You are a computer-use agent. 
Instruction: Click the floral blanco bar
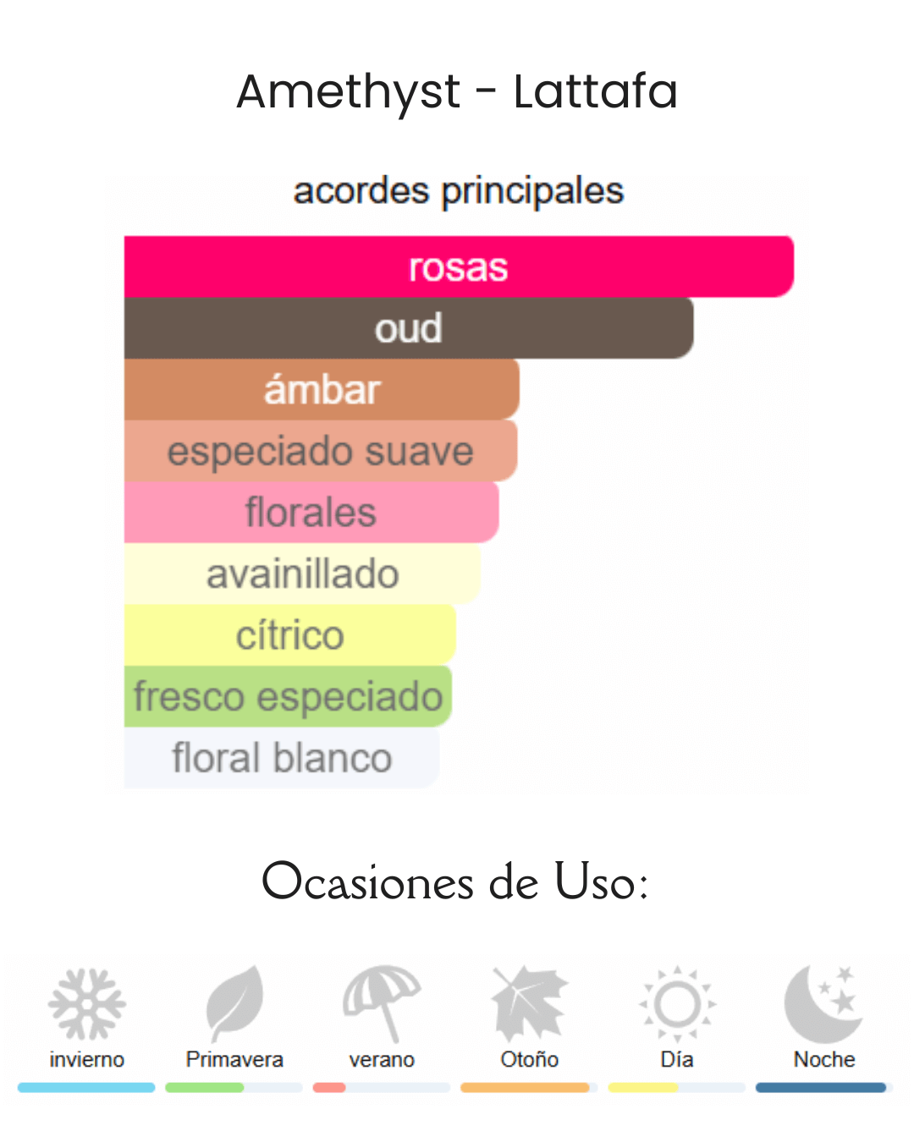click(282, 758)
